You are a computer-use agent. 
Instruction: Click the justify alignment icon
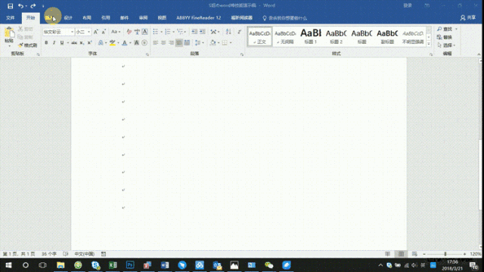[x=179, y=43]
